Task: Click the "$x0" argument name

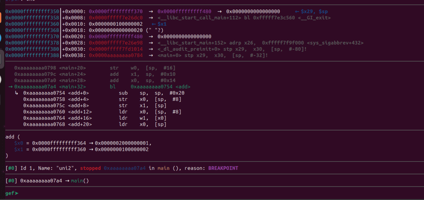Action: pyautogui.click(x=19, y=143)
